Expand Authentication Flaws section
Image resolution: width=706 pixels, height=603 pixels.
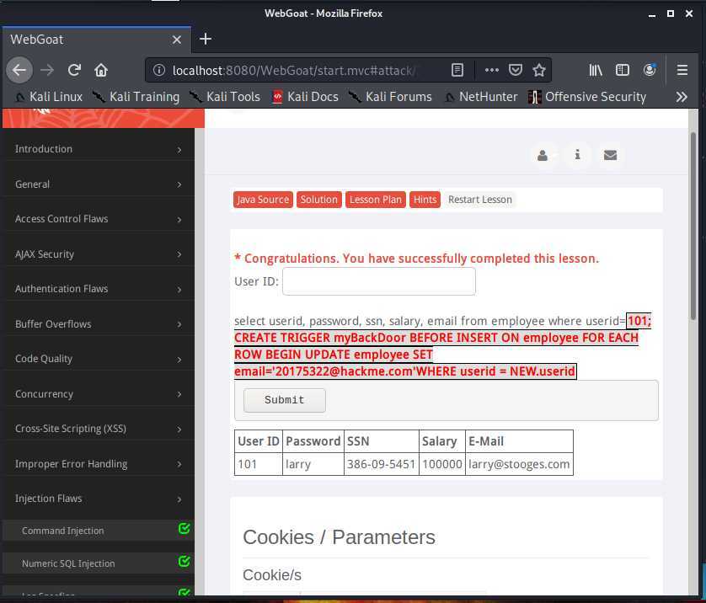pyautogui.click(x=99, y=289)
